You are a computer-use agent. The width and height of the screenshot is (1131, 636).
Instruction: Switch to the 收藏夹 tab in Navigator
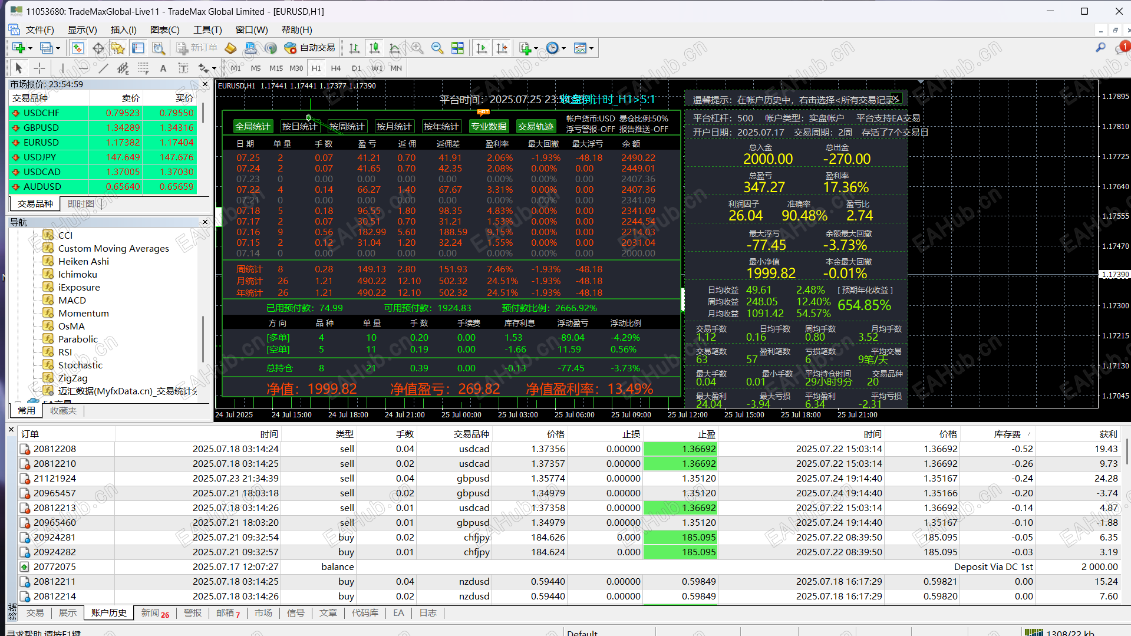tap(63, 411)
